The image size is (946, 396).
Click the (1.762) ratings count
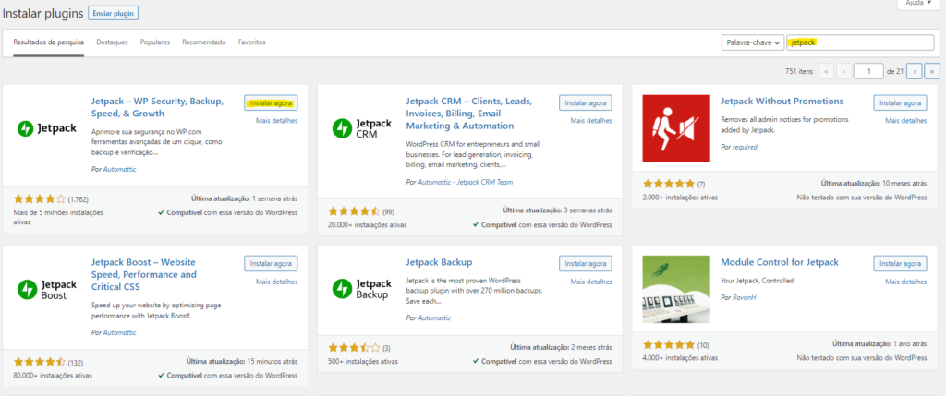79,198
